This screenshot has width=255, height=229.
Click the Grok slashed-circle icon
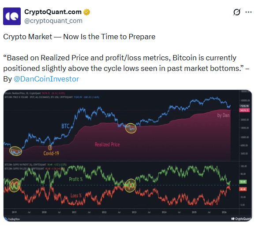236,12
